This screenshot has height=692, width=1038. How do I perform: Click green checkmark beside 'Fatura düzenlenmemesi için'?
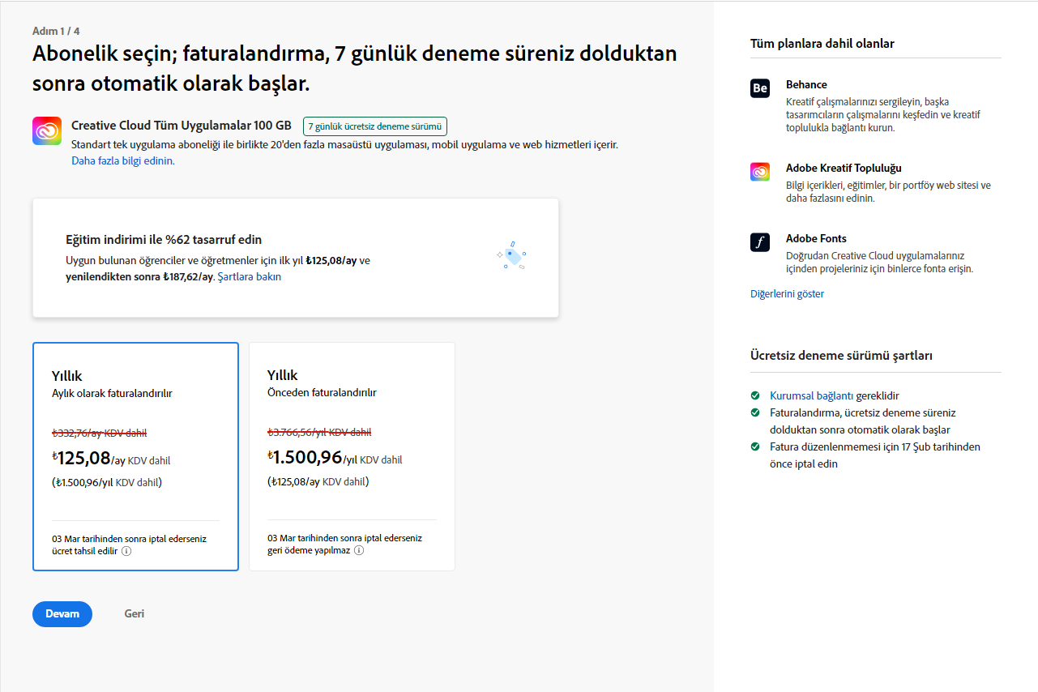tap(755, 446)
